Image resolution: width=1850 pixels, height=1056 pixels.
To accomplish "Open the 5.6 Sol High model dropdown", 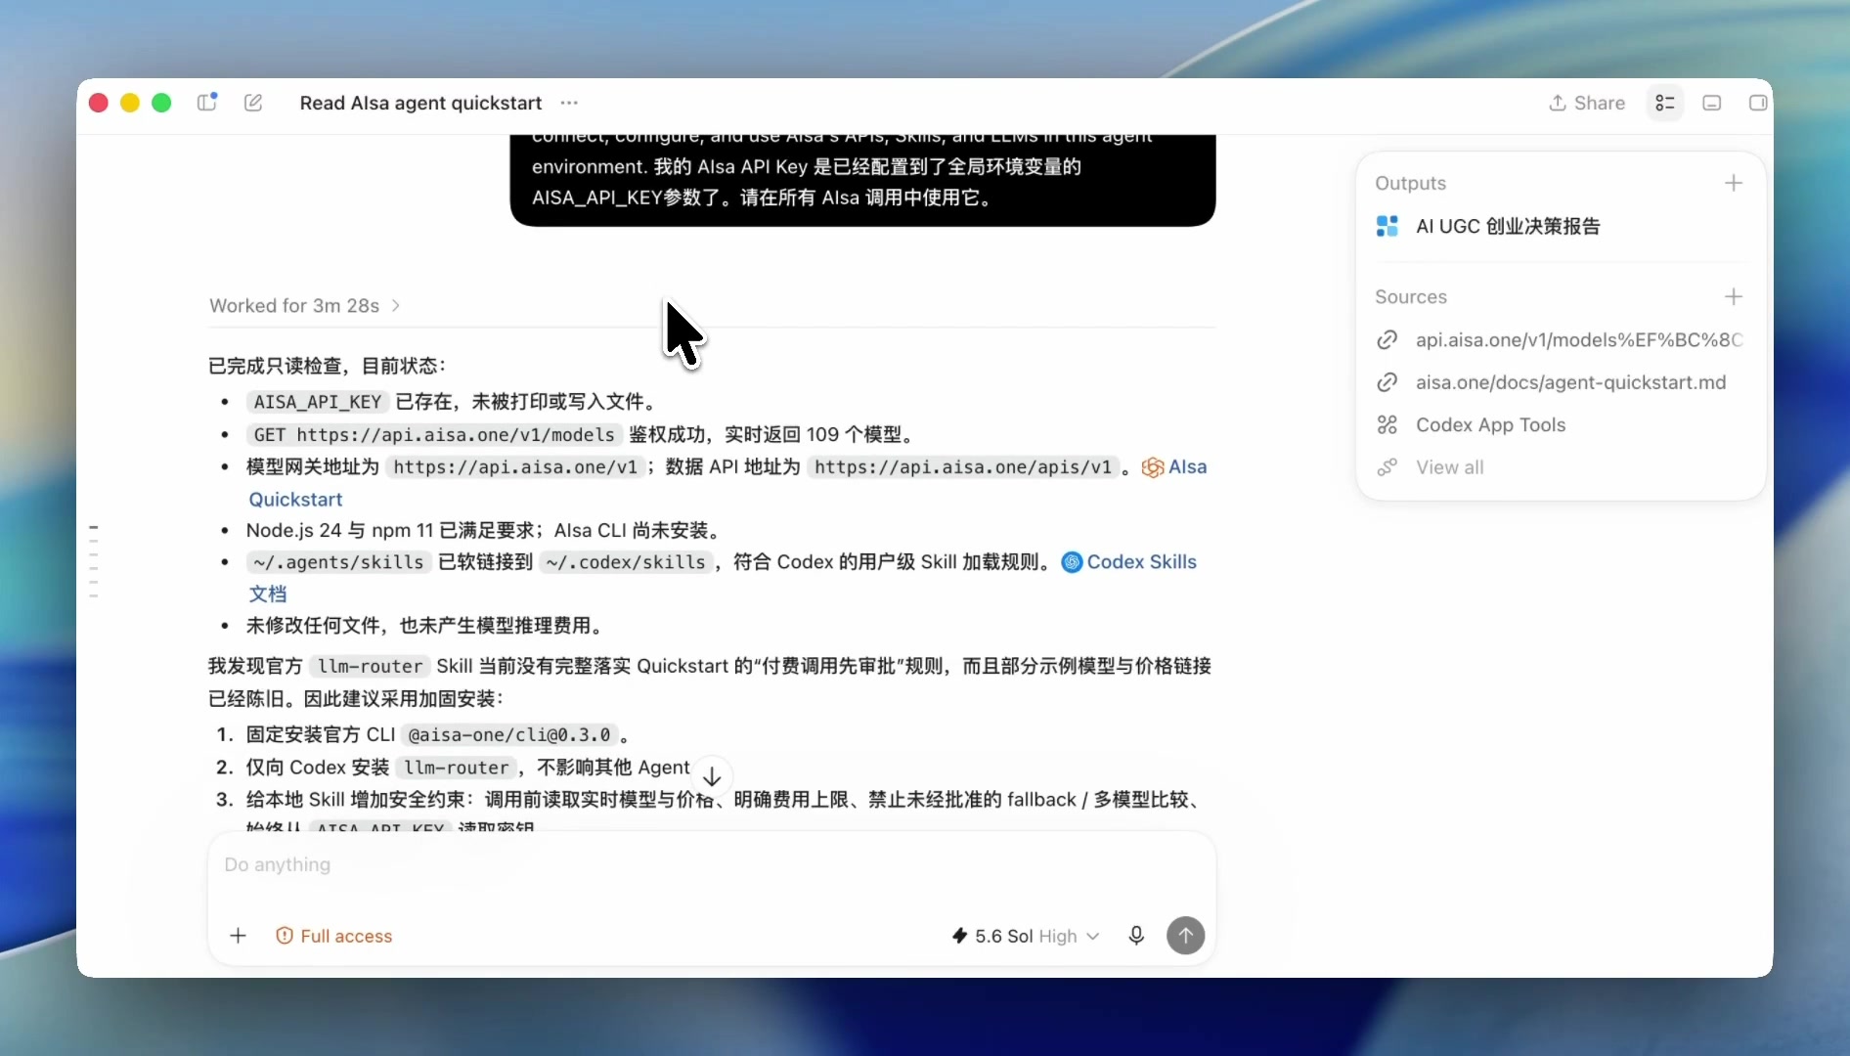I will click(1025, 936).
